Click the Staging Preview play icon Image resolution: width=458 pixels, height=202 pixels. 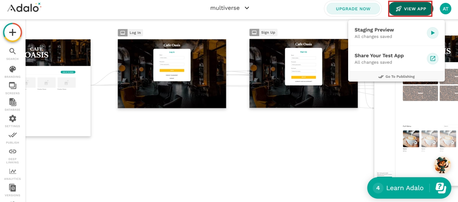pos(433,33)
